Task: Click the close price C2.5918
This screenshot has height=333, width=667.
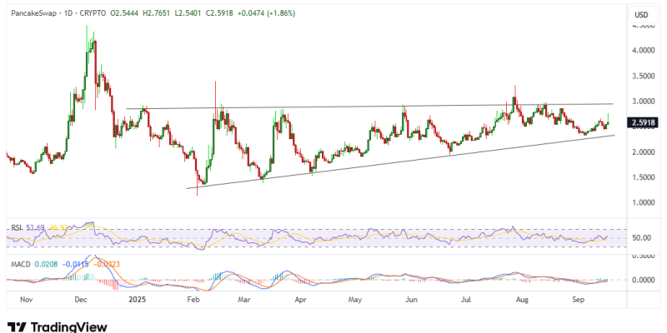Action: [x=219, y=13]
